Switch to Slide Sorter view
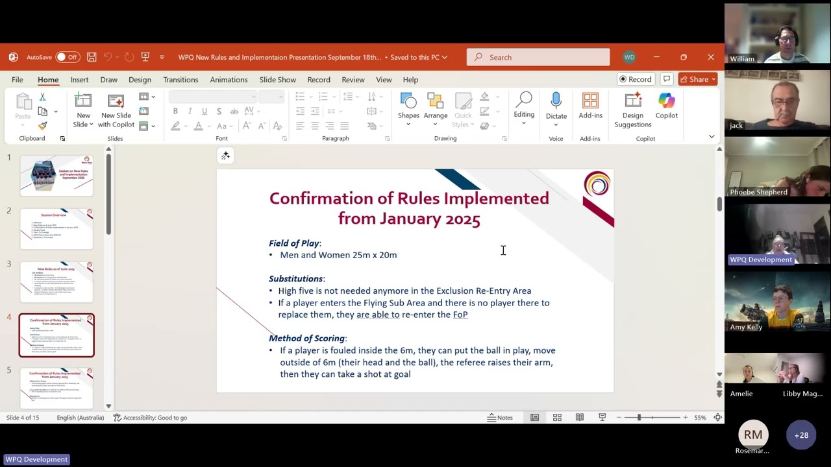 click(557, 418)
